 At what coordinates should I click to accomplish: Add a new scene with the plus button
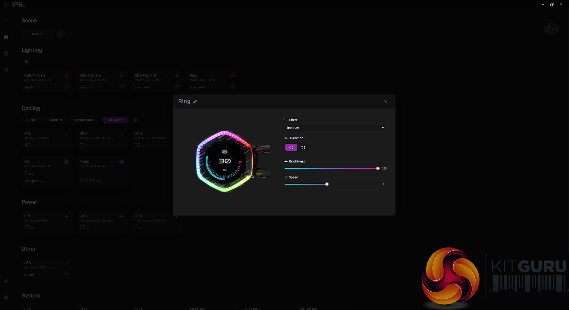61,34
